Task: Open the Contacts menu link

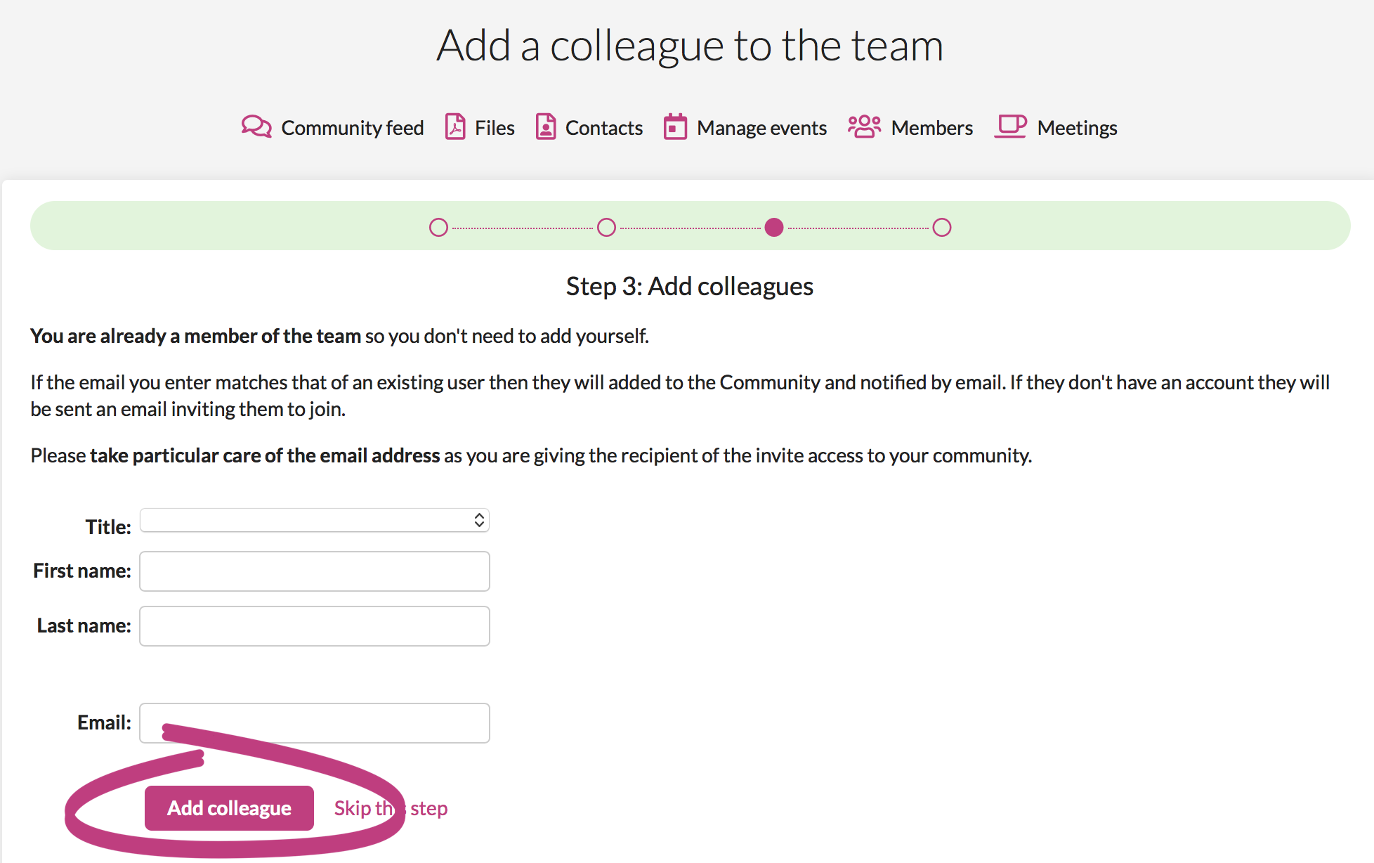Action: point(589,127)
